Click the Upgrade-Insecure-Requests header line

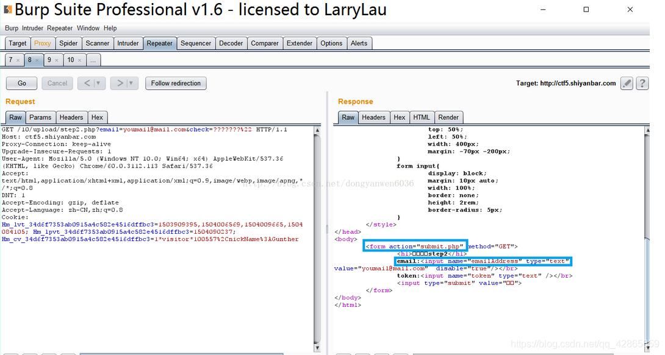[x=56, y=152]
